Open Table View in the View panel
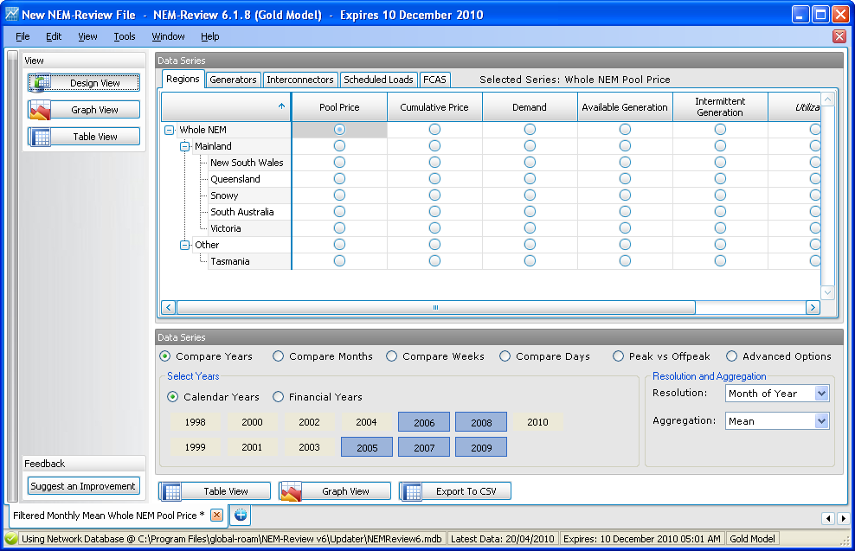 click(84, 137)
